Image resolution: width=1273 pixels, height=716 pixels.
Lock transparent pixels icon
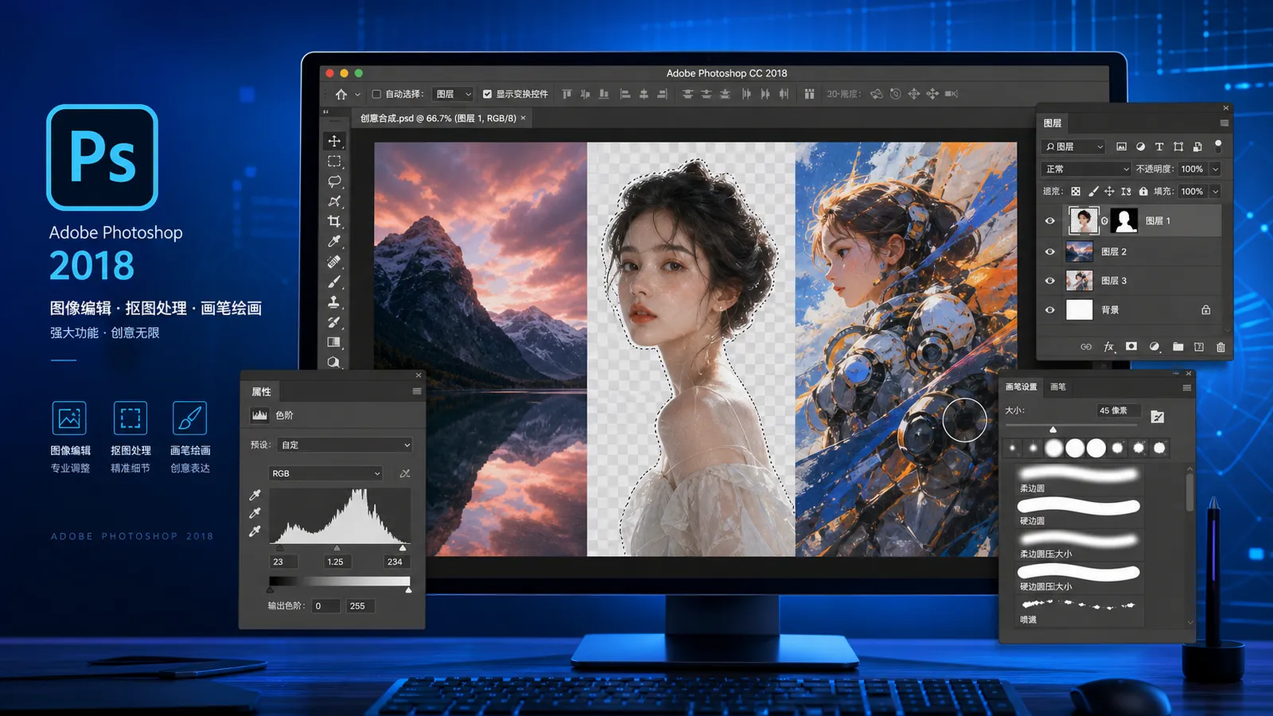point(1076,192)
